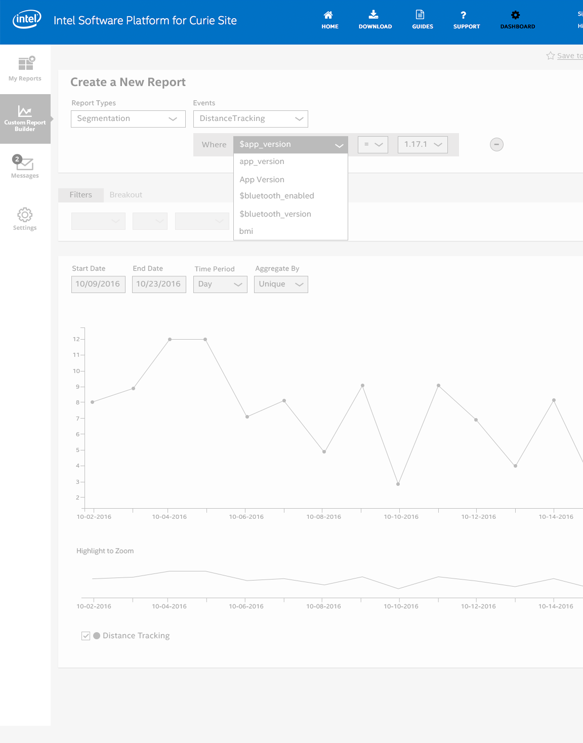Click the star icon next to Save
Image resolution: width=583 pixels, height=743 pixels.
pyautogui.click(x=551, y=56)
